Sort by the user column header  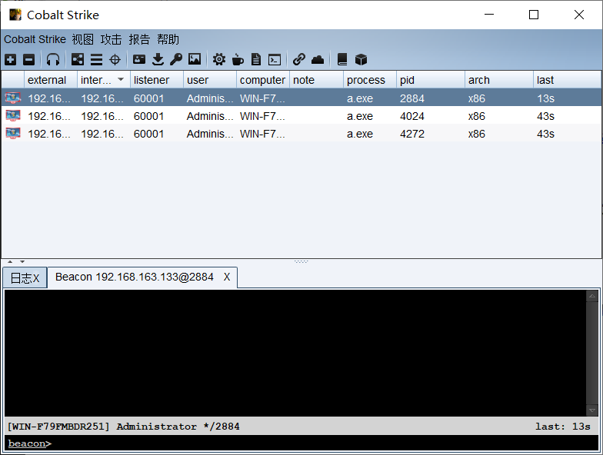click(x=210, y=80)
